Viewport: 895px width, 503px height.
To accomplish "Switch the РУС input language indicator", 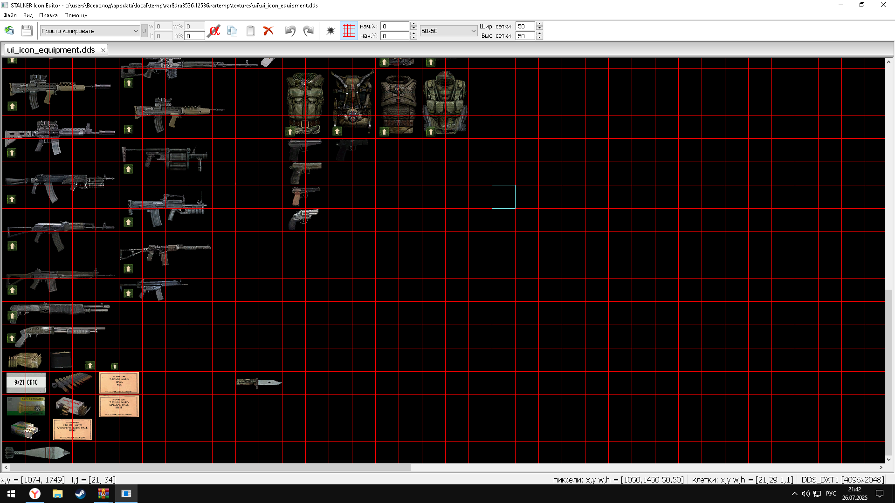I will pyautogui.click(x=831, y=494).
